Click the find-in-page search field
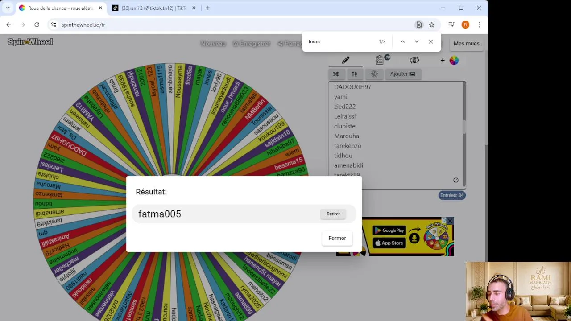The image size is (571, 321). click(x=341, y=41)
